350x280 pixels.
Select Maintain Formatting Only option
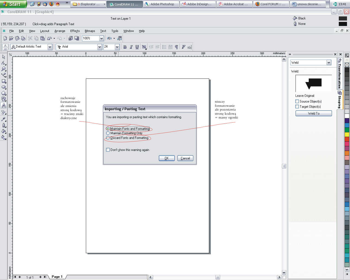pos(108,133)
